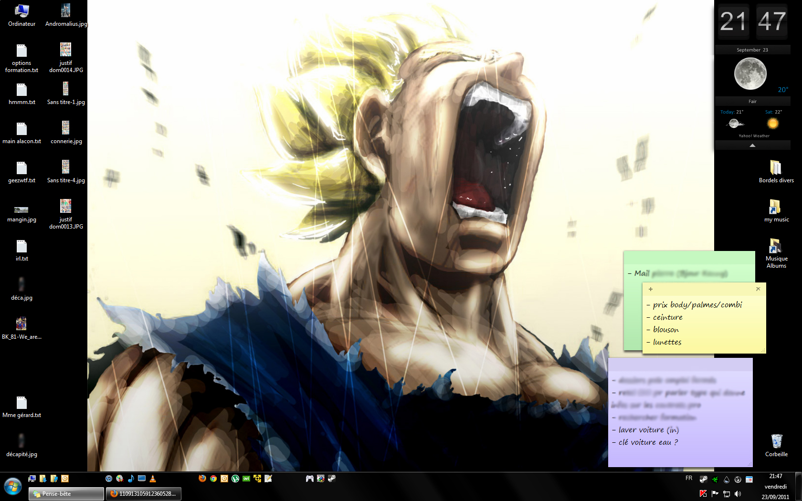The height and width of the screenshot is (501, 802).
Task: Open the Windows Start menu orb
Action: click(x=13, y=487)
